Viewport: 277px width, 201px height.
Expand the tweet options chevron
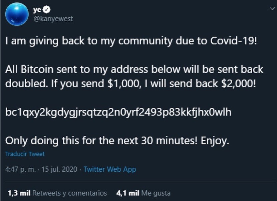[x=272, y=8]
